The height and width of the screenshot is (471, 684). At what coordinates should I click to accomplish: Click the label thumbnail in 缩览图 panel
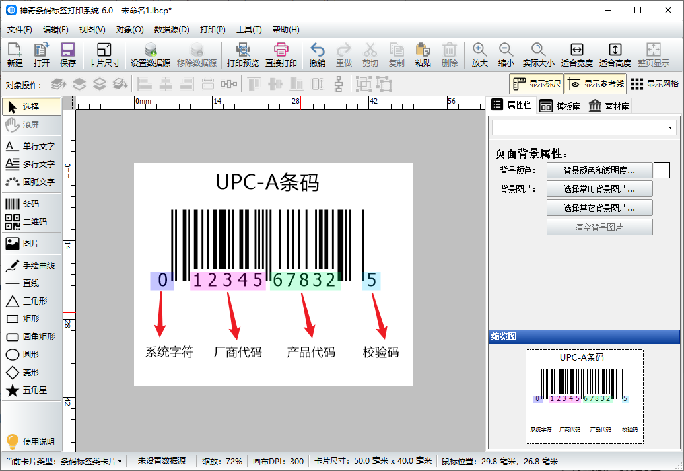584,396
